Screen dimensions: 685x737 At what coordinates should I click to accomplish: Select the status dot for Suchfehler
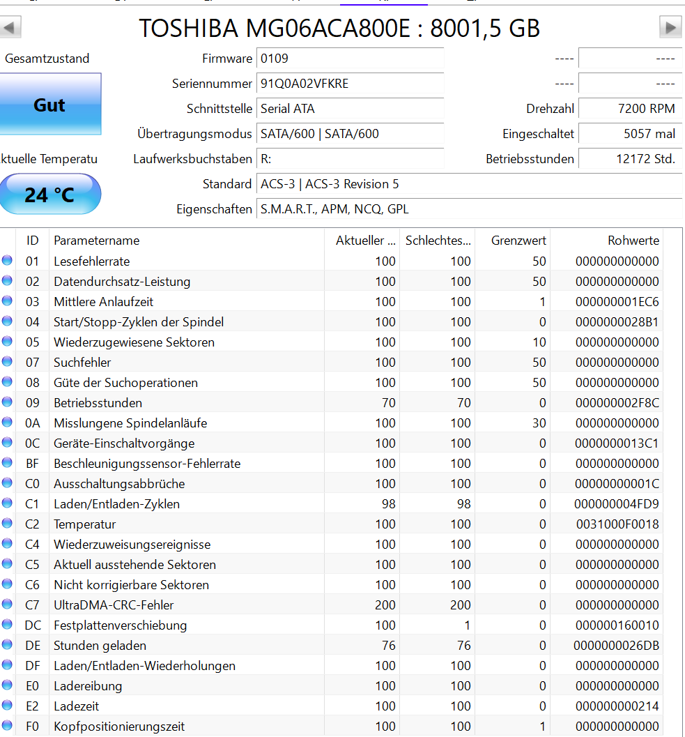(7, 361)
